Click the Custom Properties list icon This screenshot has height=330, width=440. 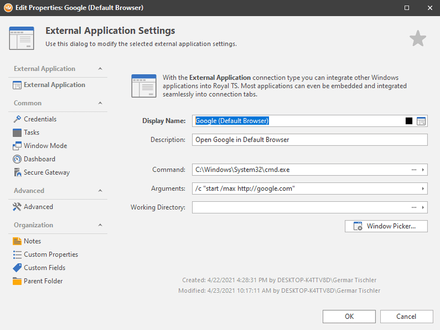[17, 254]
